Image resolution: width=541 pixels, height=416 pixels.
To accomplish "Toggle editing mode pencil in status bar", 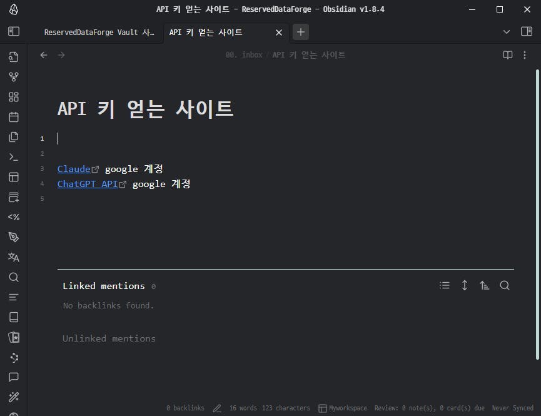I will click(217, 408).
